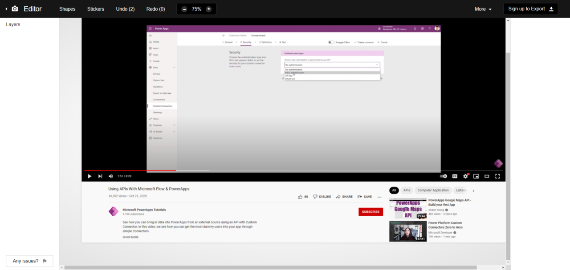Click Sign up to Export button
Image resolution: width=570 pixels, height=270 pixels.
[530, 9]
